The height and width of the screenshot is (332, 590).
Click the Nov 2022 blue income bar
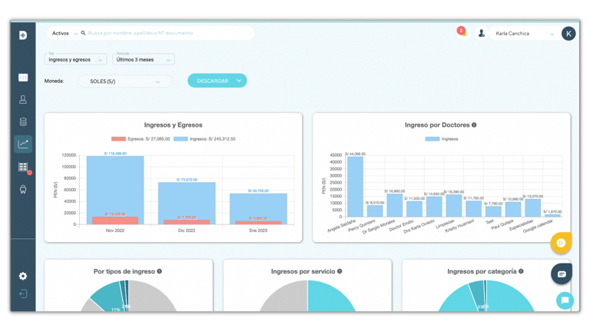point(115,184)
